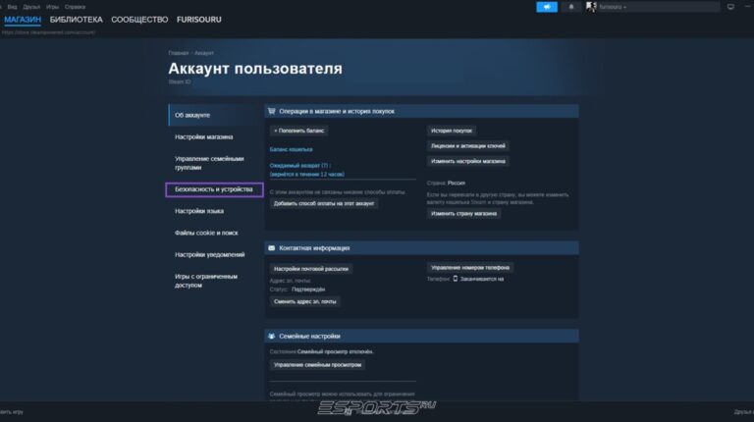Switch to Big Picture mode monitor icon
754x422 pixels.
pyautogui.click(x=730, y=7)
